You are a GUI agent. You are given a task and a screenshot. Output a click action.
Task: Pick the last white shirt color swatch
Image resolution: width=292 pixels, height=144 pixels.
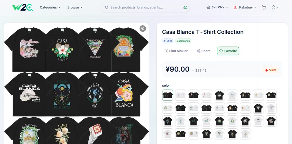click(245, 134)
